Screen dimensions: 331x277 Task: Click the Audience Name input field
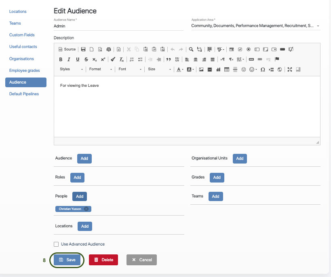118,26
